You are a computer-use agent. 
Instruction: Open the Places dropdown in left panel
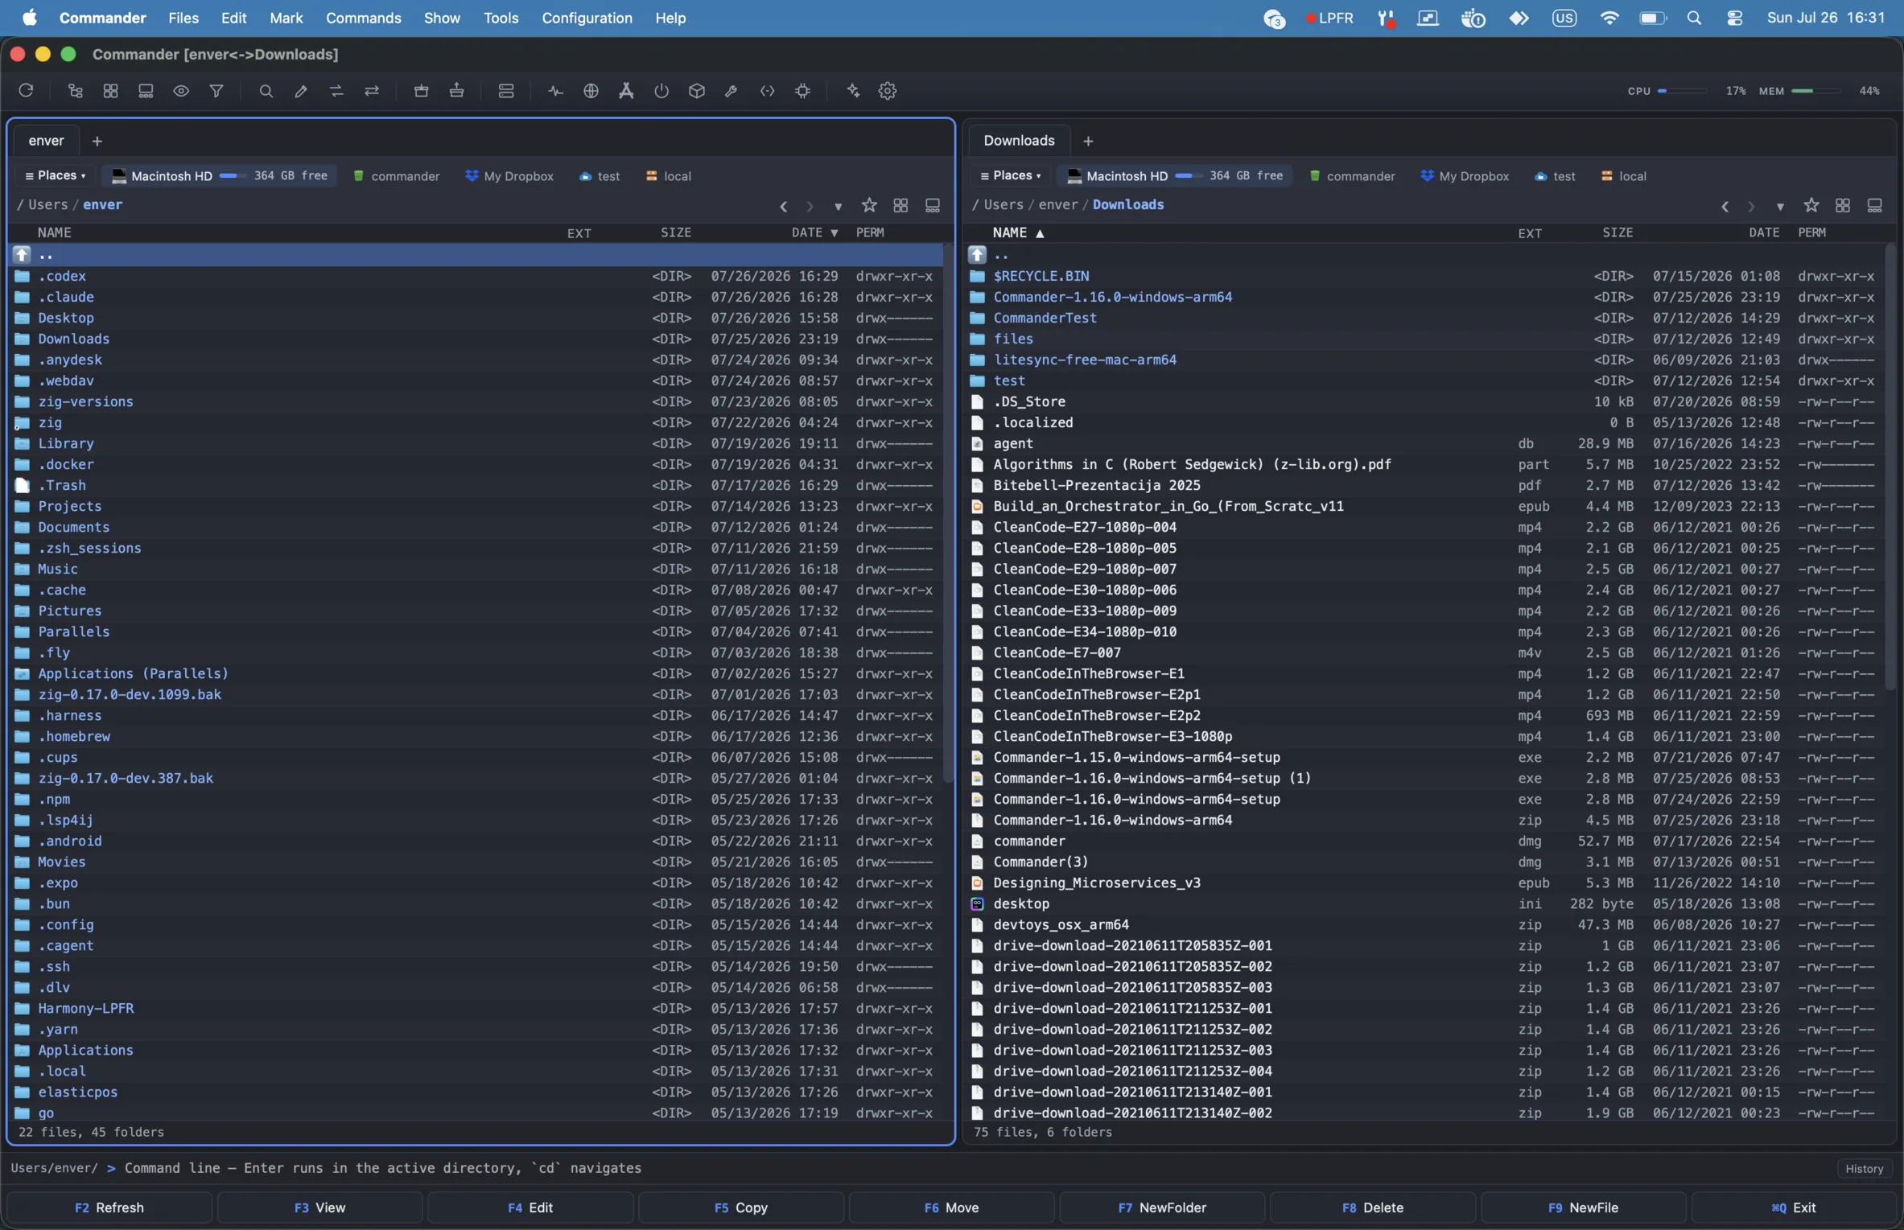point(56,175)
